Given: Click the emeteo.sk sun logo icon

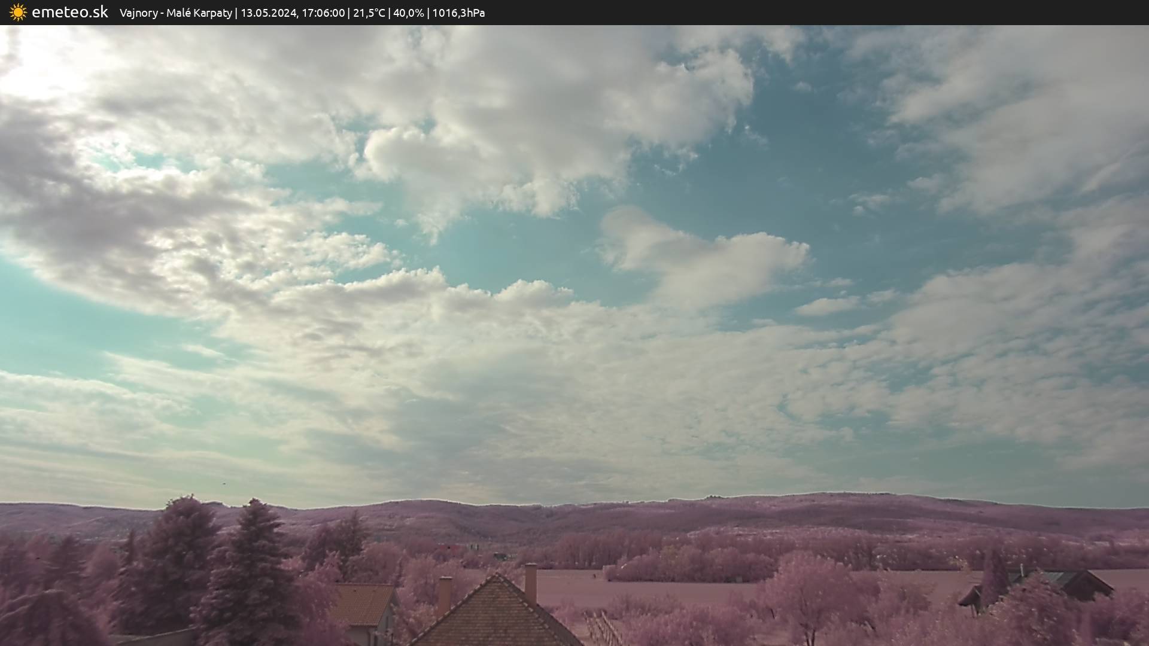Looking at the screenshot, I should click(x=18, y=12).
